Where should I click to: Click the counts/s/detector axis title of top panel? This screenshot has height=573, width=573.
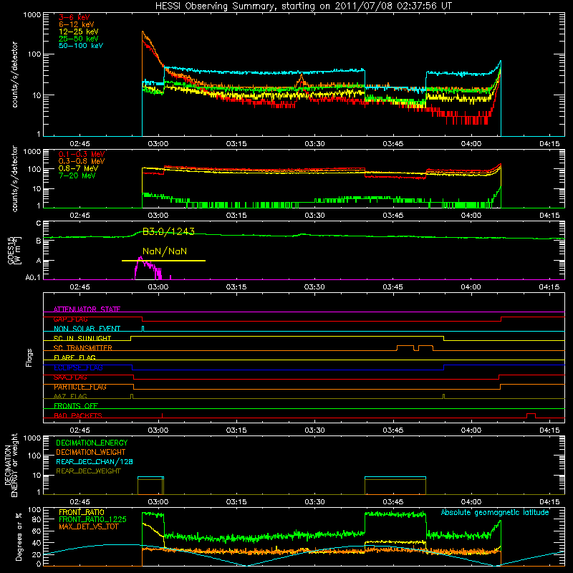point(14,74)
